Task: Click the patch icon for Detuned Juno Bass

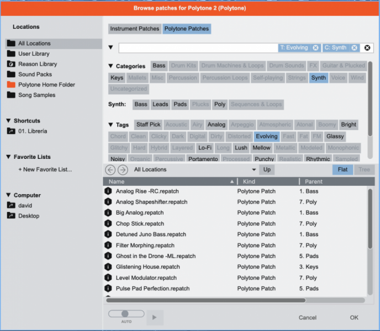Action: coord(108,234)
